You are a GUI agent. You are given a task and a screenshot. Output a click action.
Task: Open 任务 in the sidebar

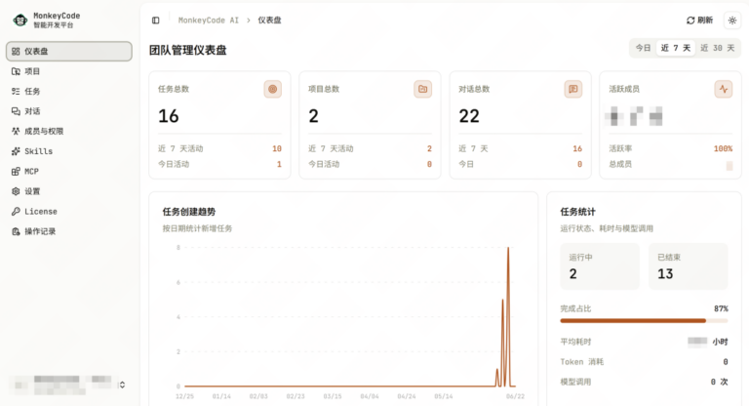pyautogui.click(x=69, y=92)
